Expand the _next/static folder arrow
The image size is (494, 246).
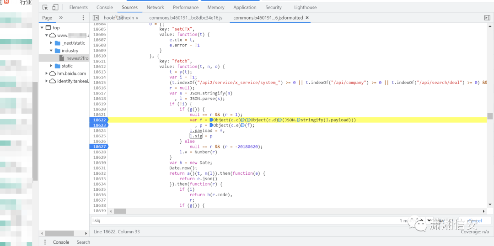coord(51,43)
